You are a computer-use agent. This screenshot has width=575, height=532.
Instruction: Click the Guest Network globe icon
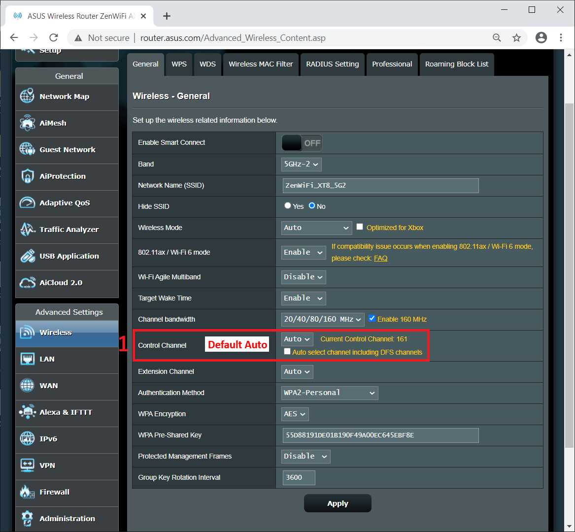27,149
